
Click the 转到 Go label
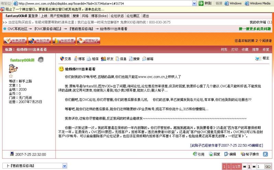(x=208, y=3)
